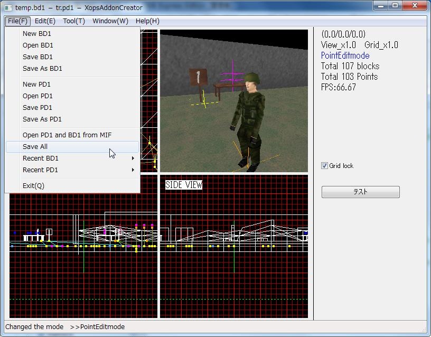Image resolution: width=431 pixels, height=337 pixels.
Task: Click the Total 103 Points text
Action: pyautogui.click(x=349, y=77)
